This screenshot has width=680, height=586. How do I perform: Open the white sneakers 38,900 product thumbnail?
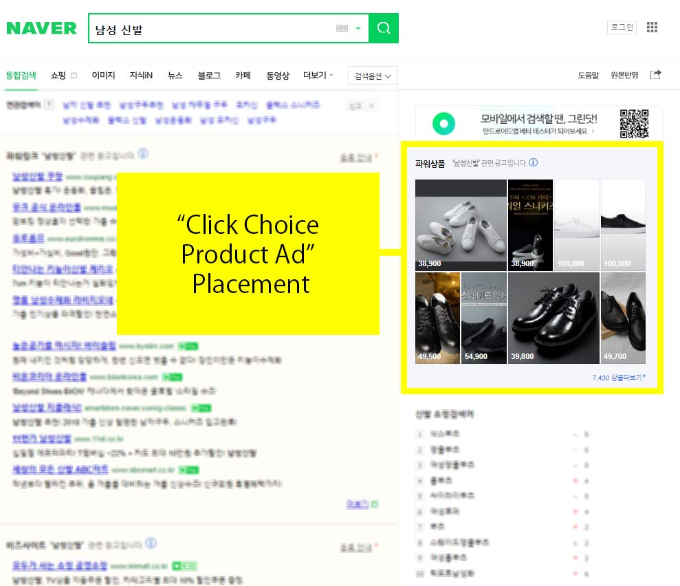point(461,225)
